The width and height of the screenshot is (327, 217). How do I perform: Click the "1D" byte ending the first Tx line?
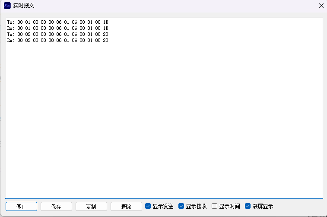coord(105,22)
